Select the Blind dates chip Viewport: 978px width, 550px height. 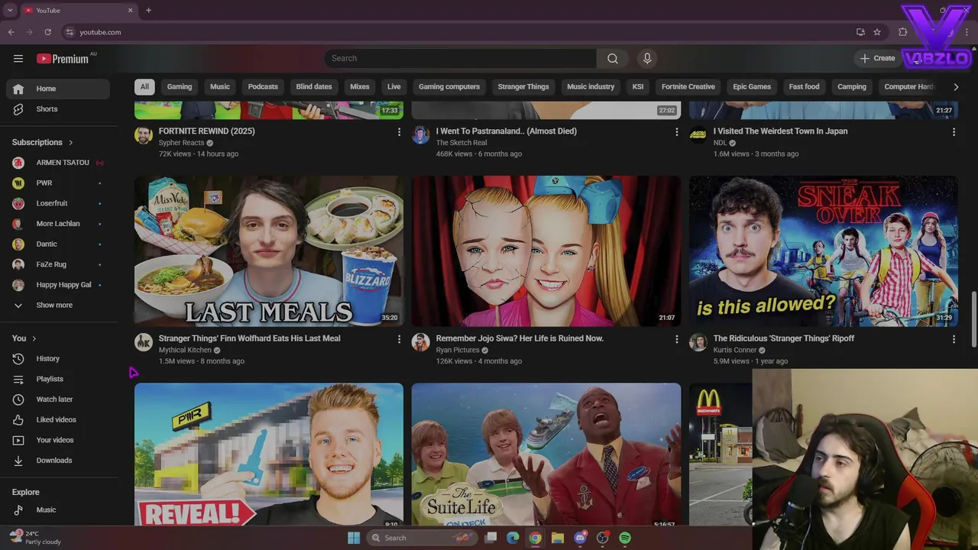314,86
